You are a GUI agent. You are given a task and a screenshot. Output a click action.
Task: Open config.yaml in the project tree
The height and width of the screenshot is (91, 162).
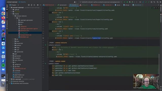click(x=24, y=33)
